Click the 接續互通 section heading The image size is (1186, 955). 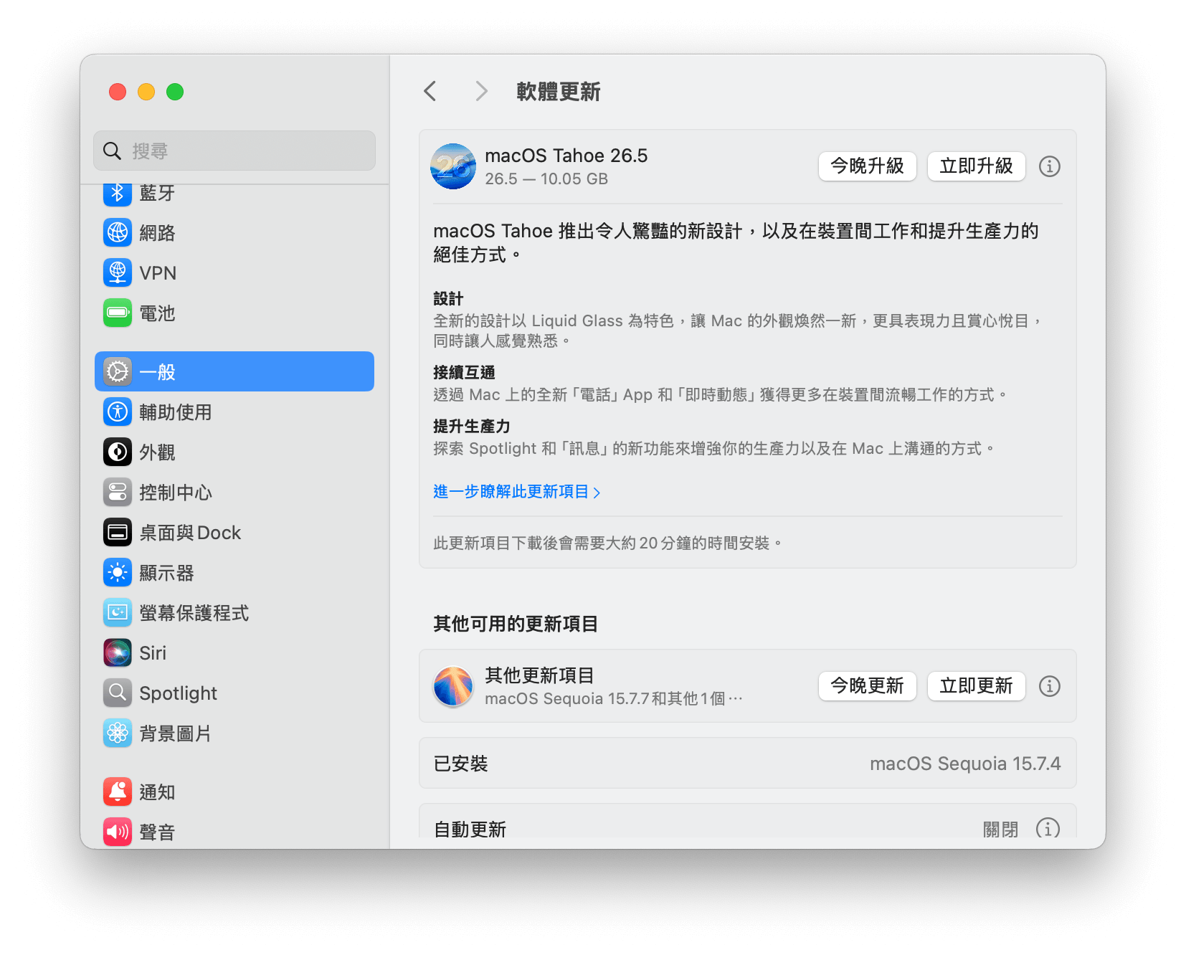464,373
